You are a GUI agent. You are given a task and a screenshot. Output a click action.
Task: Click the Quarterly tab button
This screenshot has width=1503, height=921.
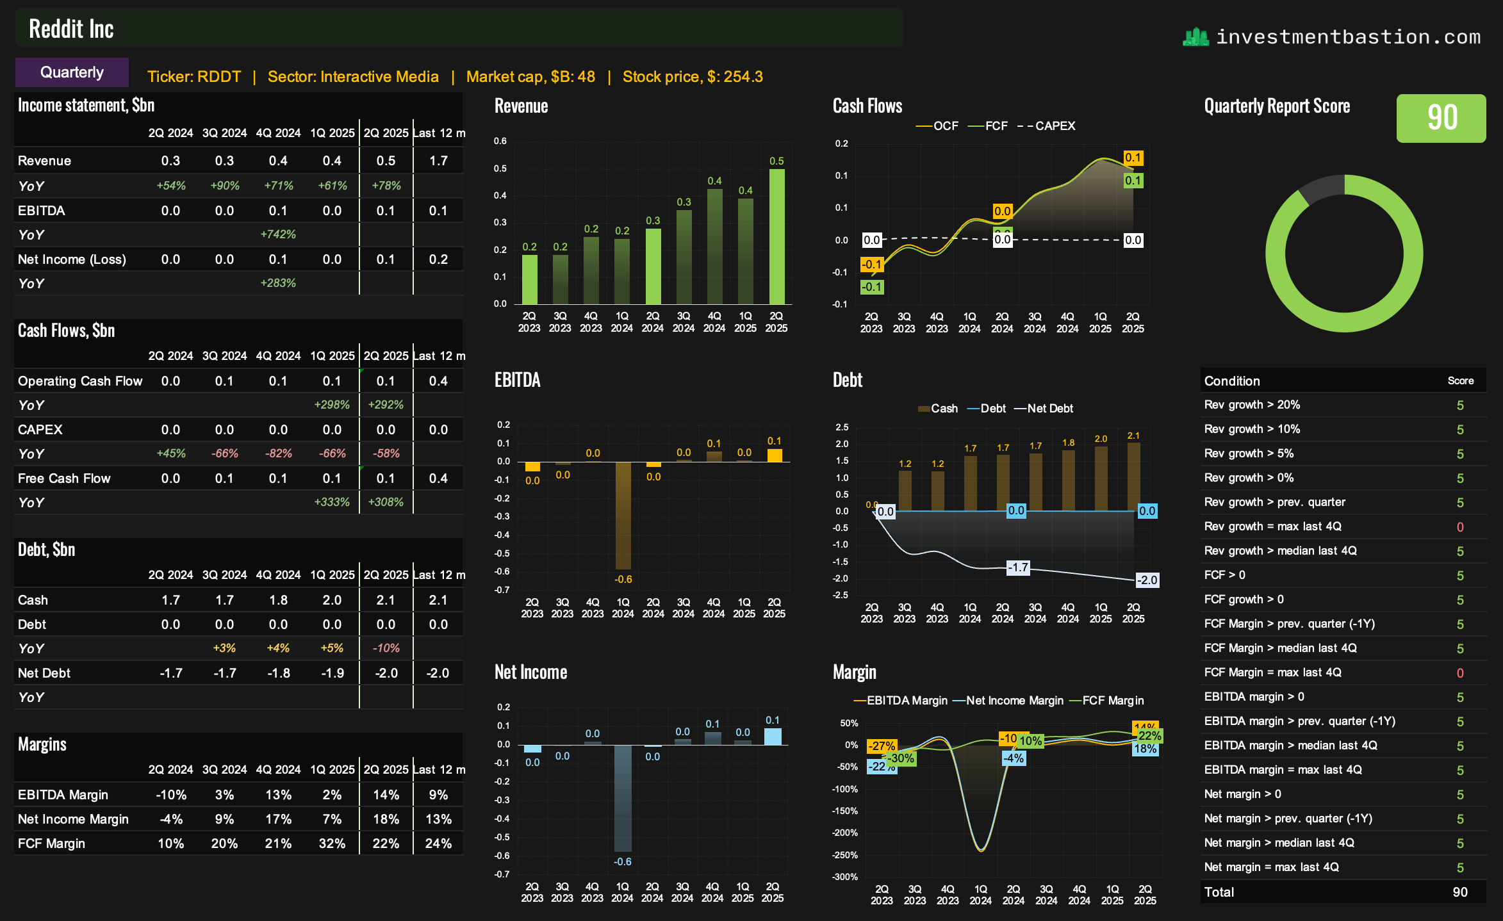[72, 72]
